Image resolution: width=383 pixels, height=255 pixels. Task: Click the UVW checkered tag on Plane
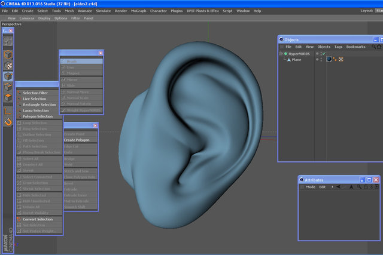[x=341, y=59]
